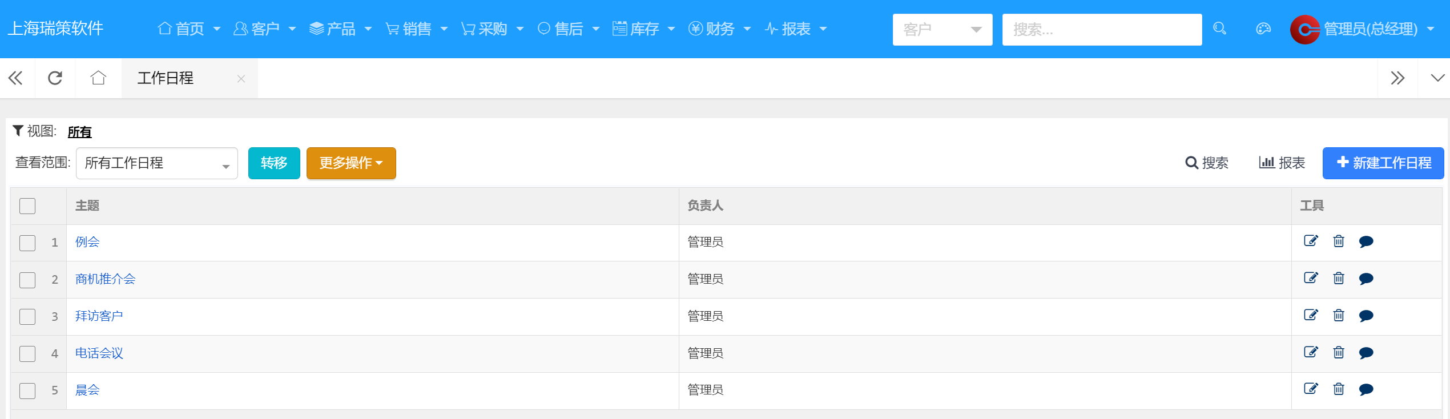Click the 转移 button

274,163
